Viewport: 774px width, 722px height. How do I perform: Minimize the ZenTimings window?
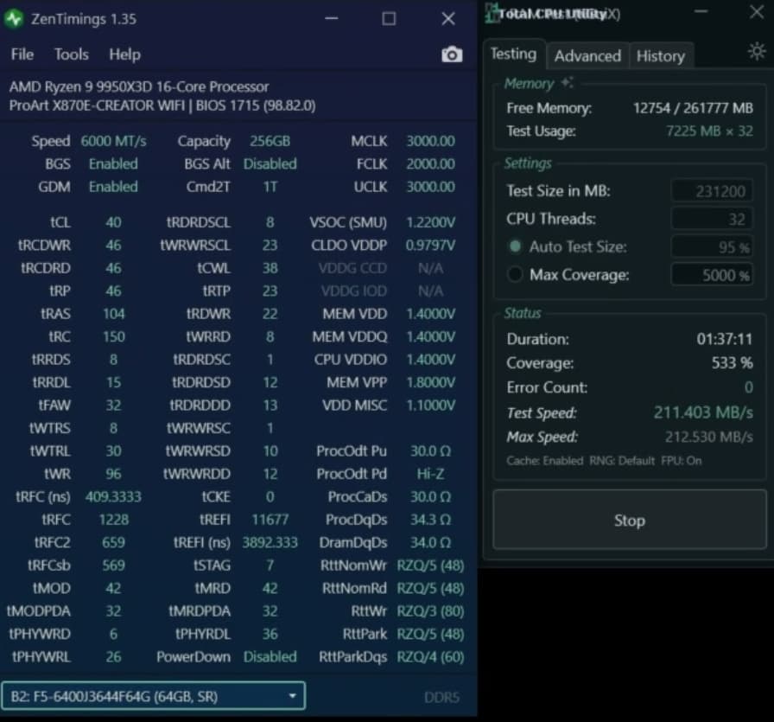tap(332, 19)
